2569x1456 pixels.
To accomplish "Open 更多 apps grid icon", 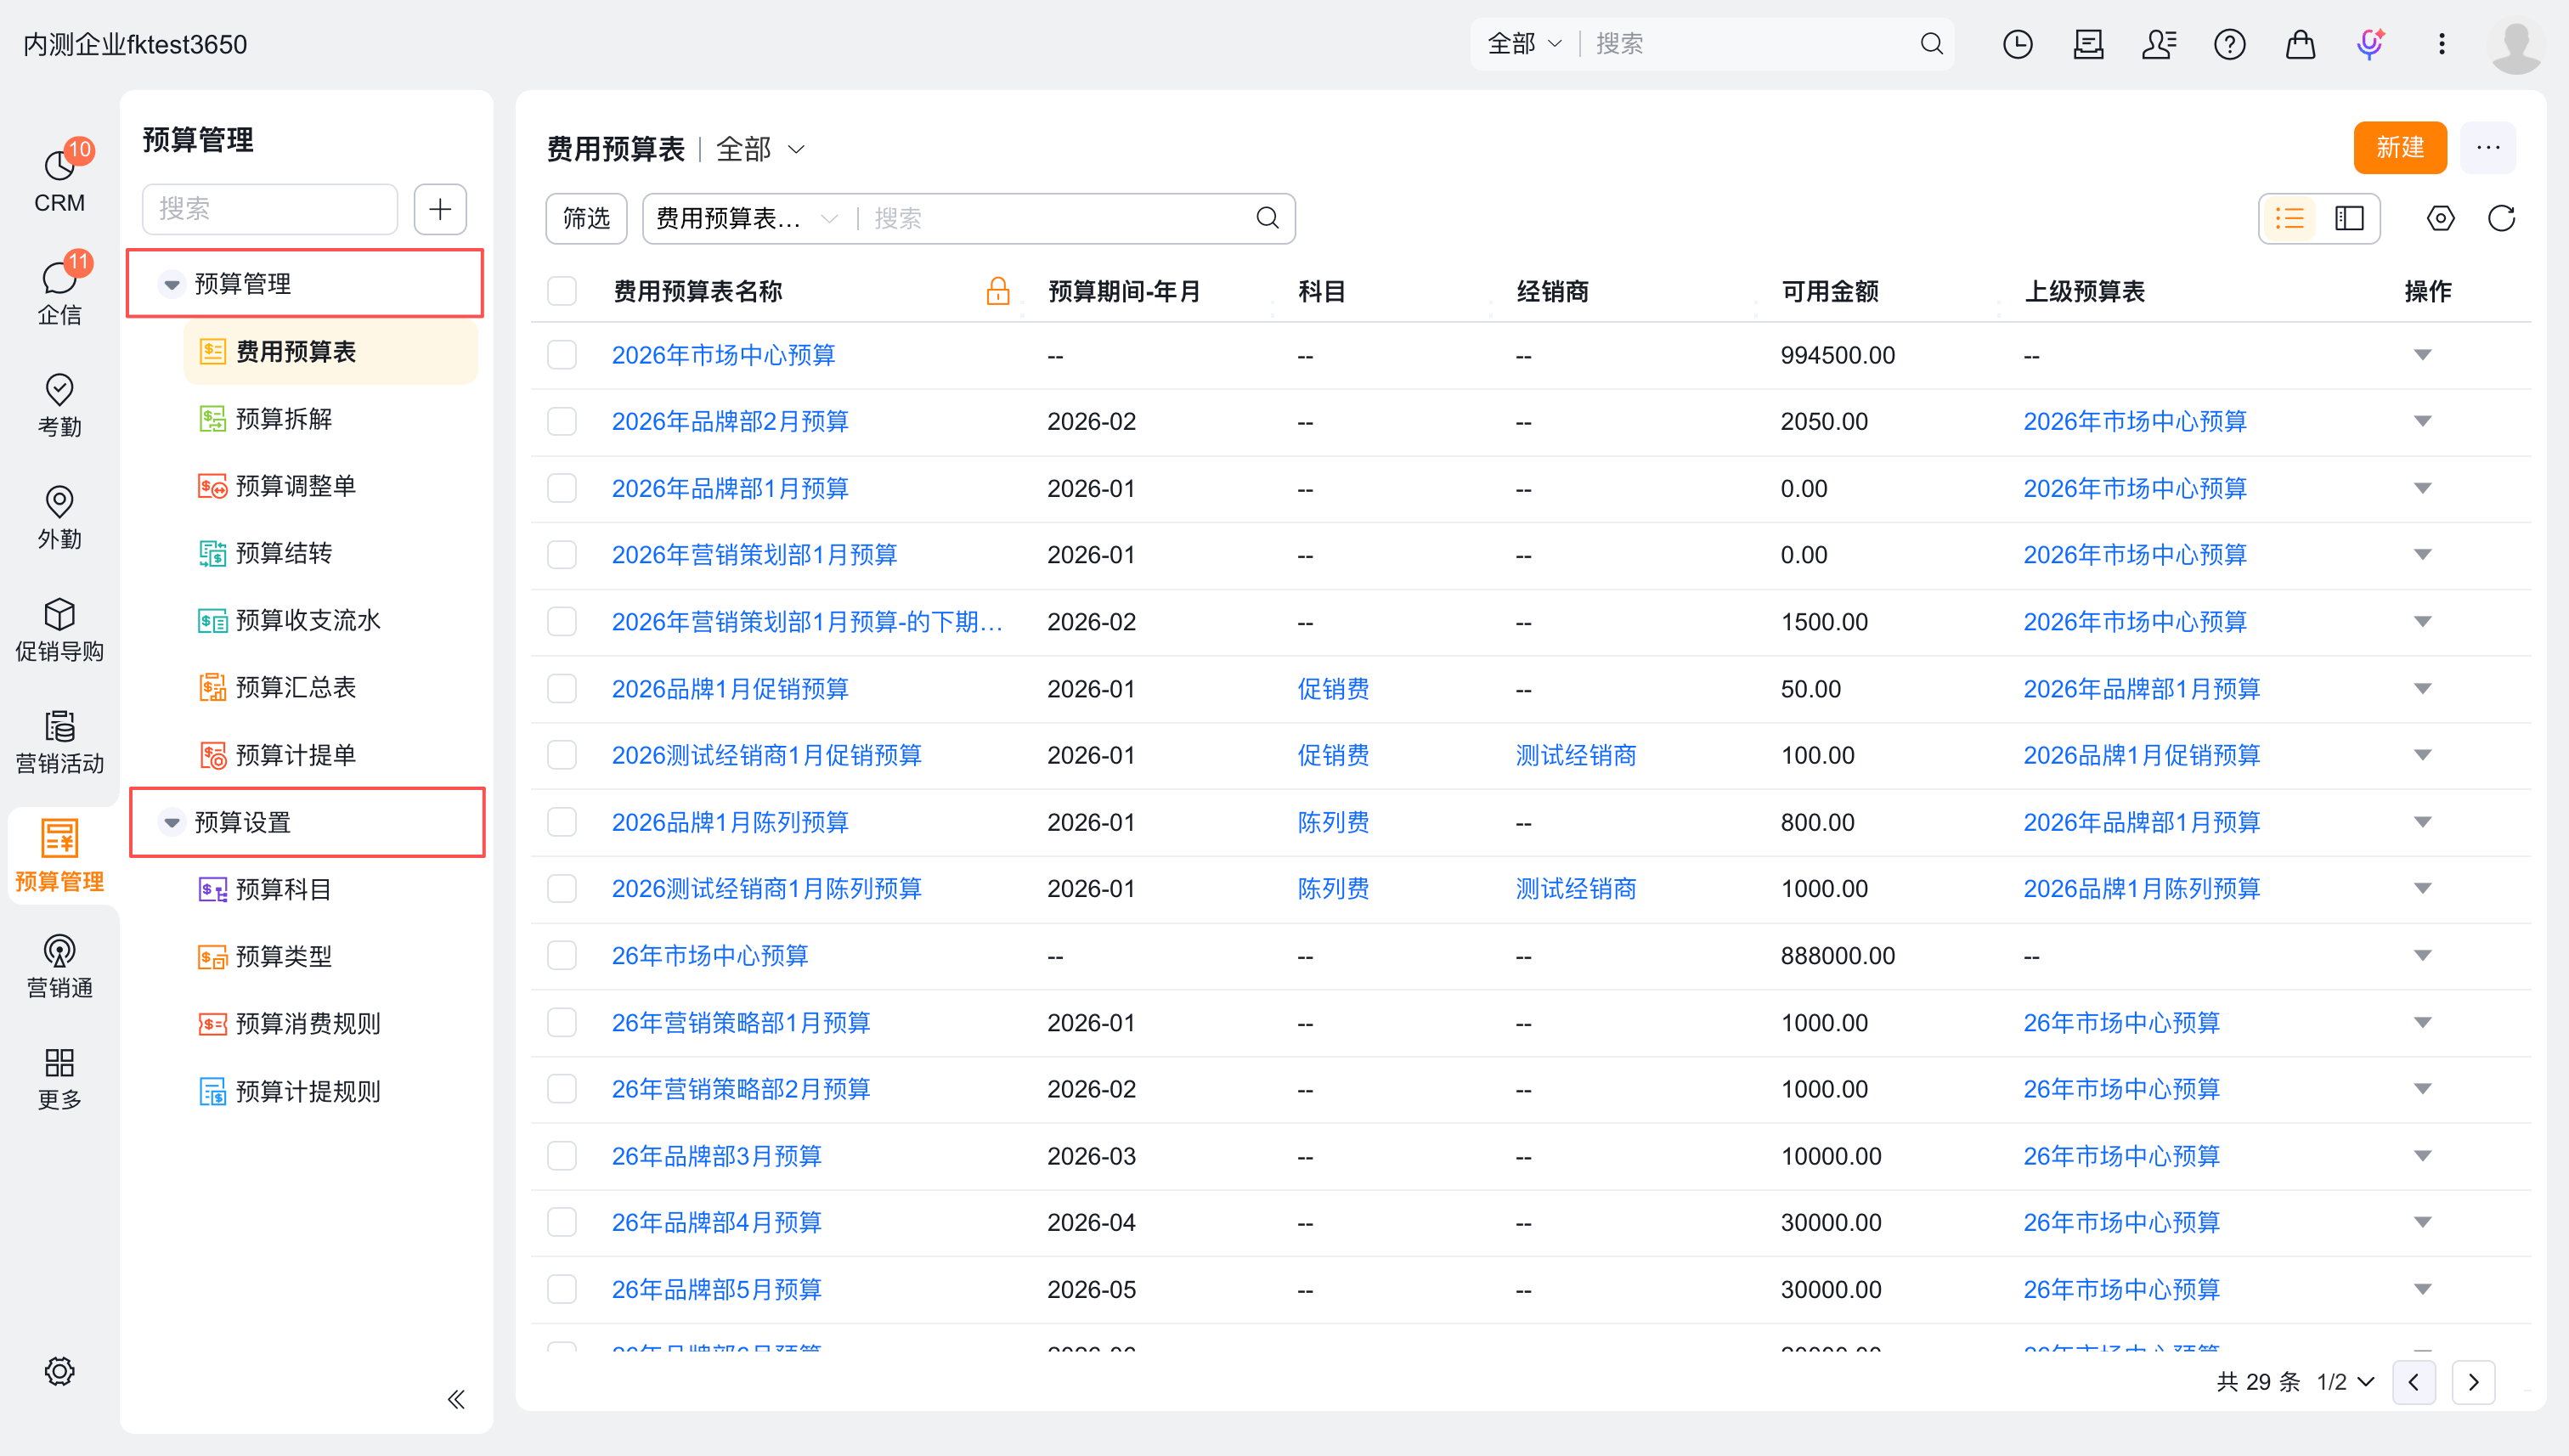I will pyautogui.click(x=59, y=1078).
